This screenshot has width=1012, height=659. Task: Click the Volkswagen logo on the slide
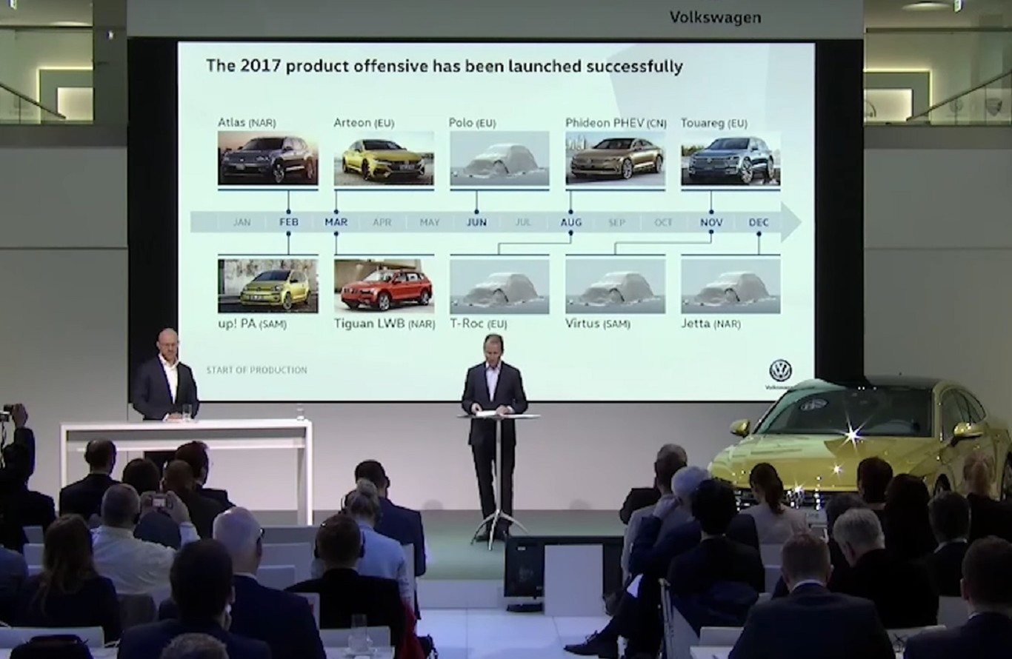pyautogui.click(x=781, y=370)
